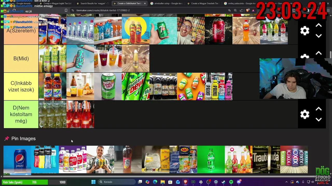
Task: Select the 7up can image in tier A
Action: 163,30
